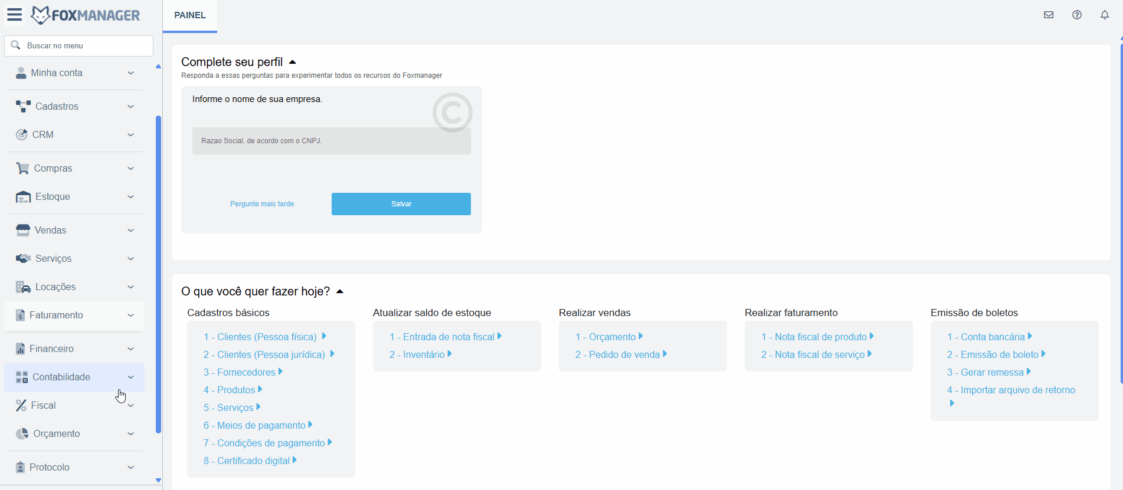
Task: Click the Serviços handshake icon
Action: tap(23, 258)
